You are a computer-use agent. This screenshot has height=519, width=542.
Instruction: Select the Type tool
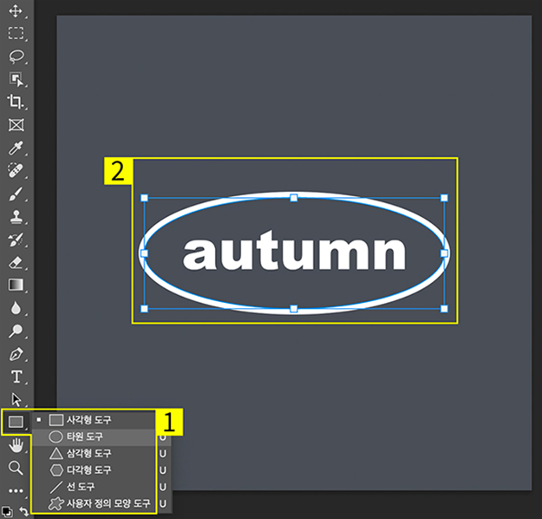(16, 377)
